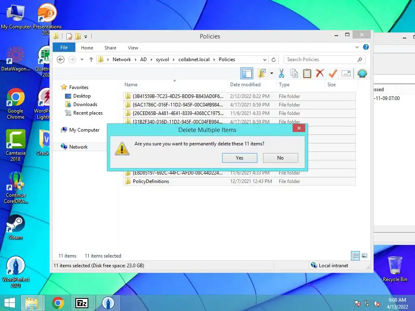Image resolution: width=415 pixels, height=311 pixels.
Task: Go back with the Back arrow
Action: coord(61,60)
